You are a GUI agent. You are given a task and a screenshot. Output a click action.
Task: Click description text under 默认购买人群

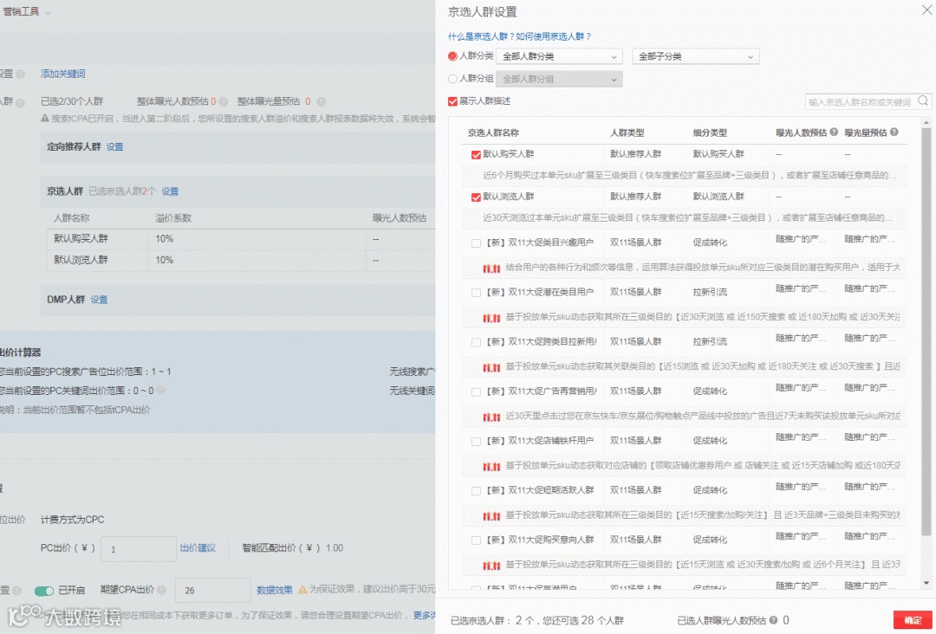[x=690, y=175]
